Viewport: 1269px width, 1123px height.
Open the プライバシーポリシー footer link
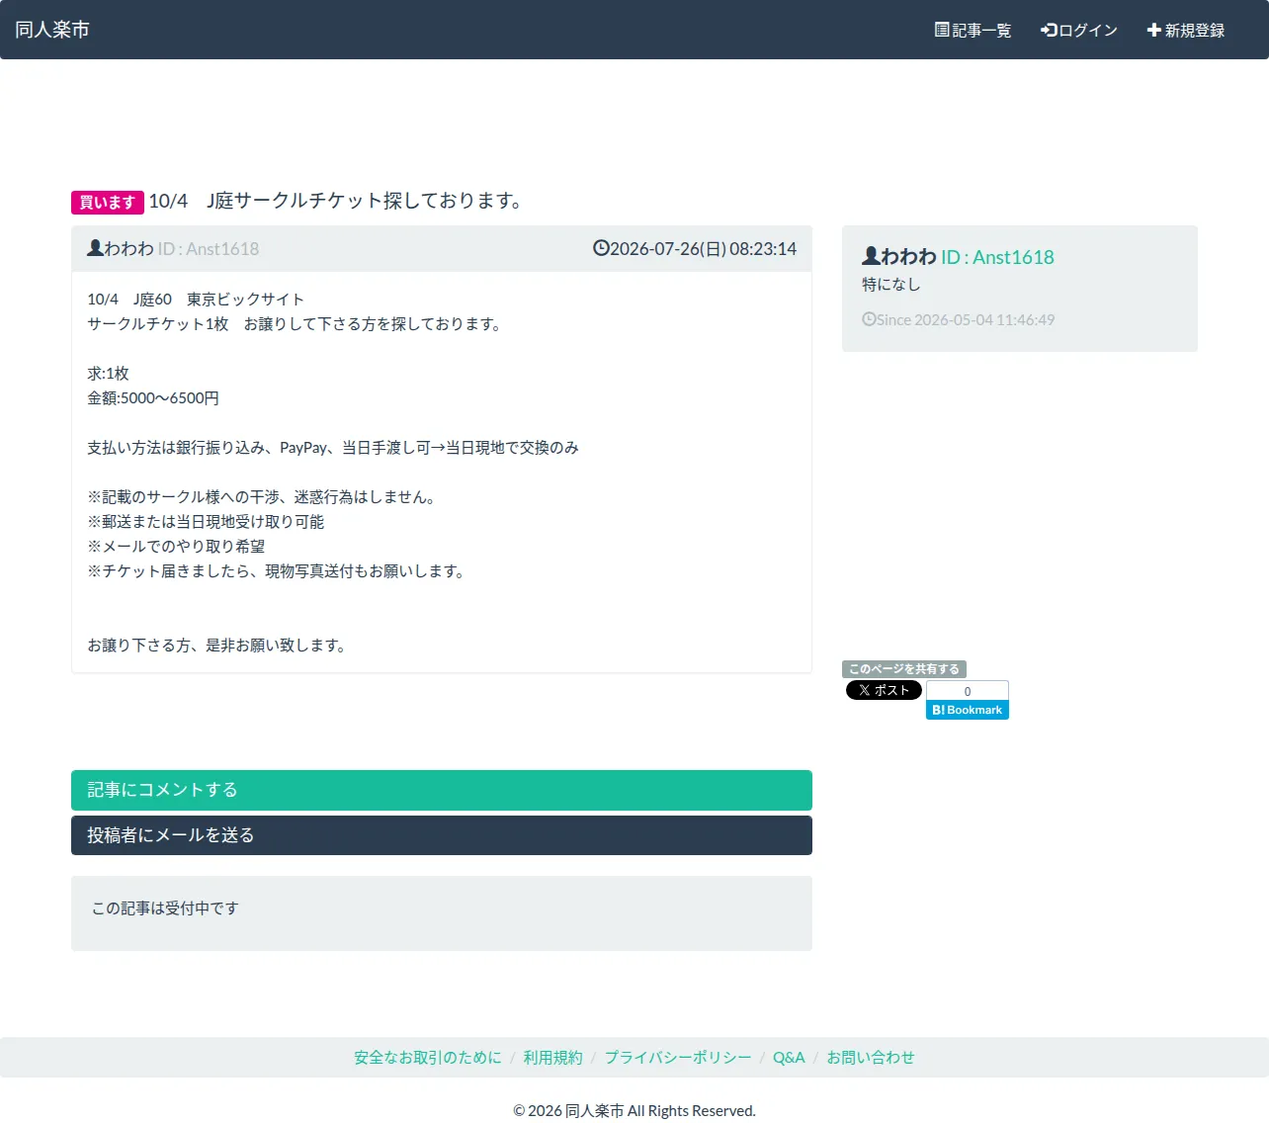(x=678, y=1058)
